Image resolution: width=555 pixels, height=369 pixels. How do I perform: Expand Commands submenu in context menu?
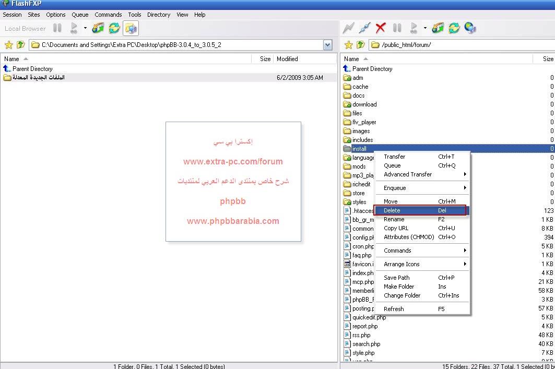tap(422, 251)
